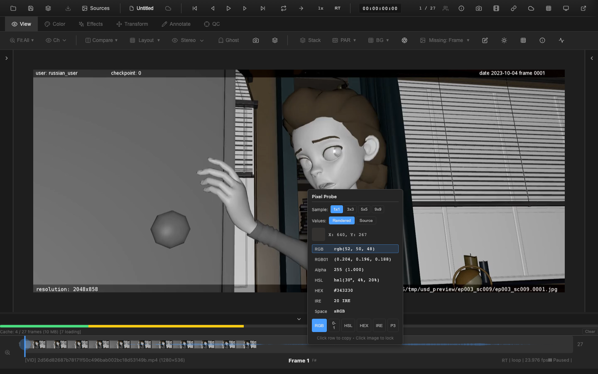Select the HSL format button
The image size is (598, 374).
click(x=348, y=325)
